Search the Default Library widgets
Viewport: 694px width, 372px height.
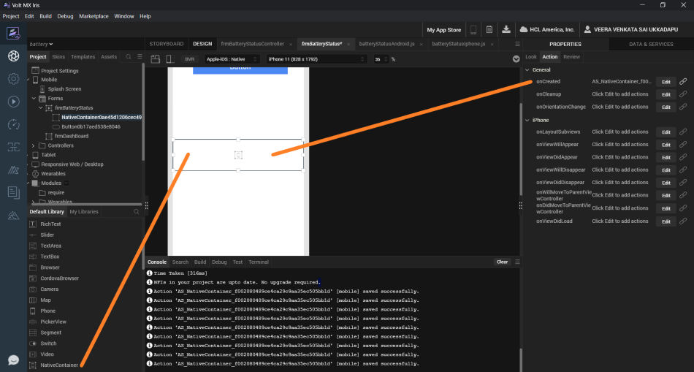pyautogui.click(x=137, y=212)
